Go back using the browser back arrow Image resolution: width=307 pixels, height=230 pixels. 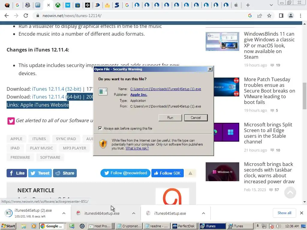(7, 16)
